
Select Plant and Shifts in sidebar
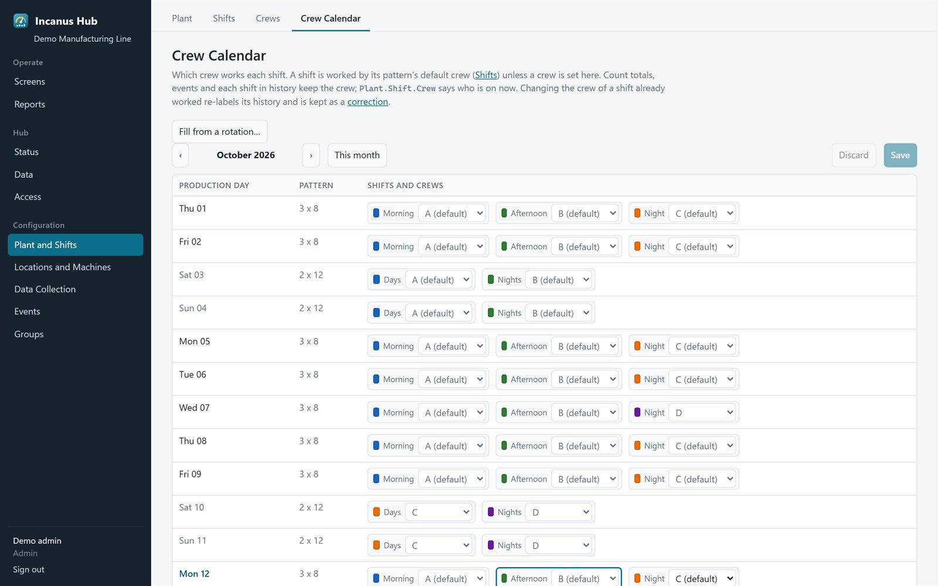pyautogui.click(x=76, y=245)
